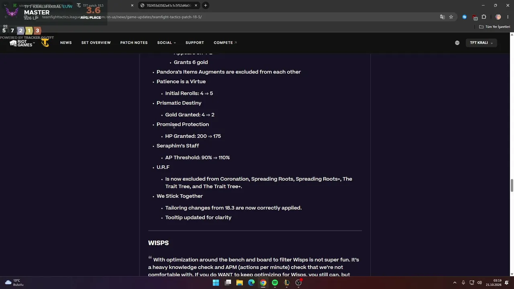
Task: Launch File Explorer from the taskbar
Action: coord(239,283)
